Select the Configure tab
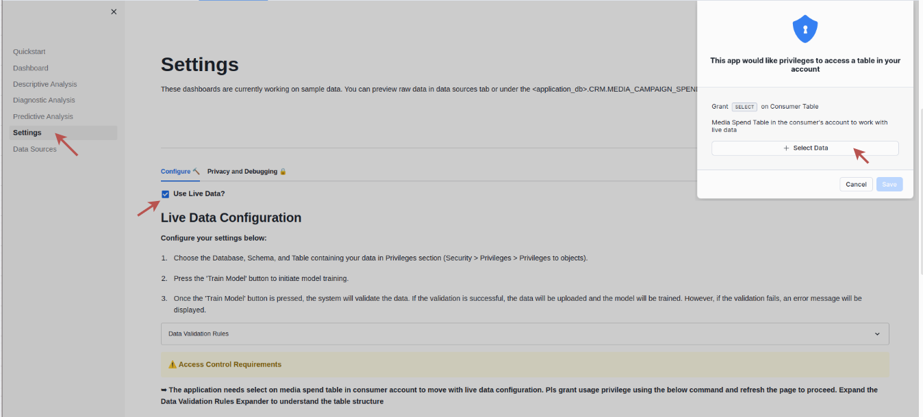This screenshot has height=417, width=923. (175, 172)
